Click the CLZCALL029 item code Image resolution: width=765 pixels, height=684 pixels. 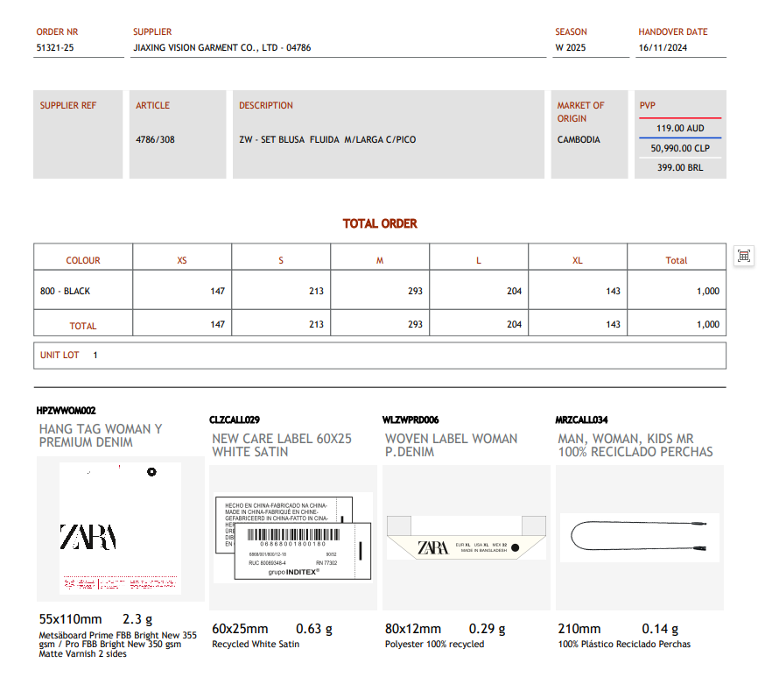click(x=235, y=420)
